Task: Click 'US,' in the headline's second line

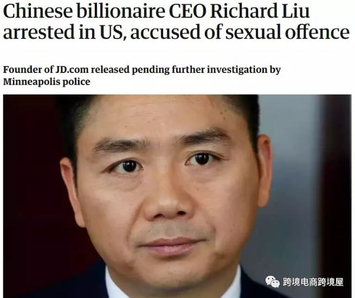Action: [x=113, y=32]
